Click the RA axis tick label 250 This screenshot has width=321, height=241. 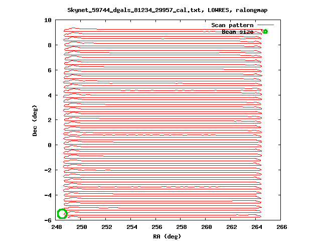(x=81, y=227)
